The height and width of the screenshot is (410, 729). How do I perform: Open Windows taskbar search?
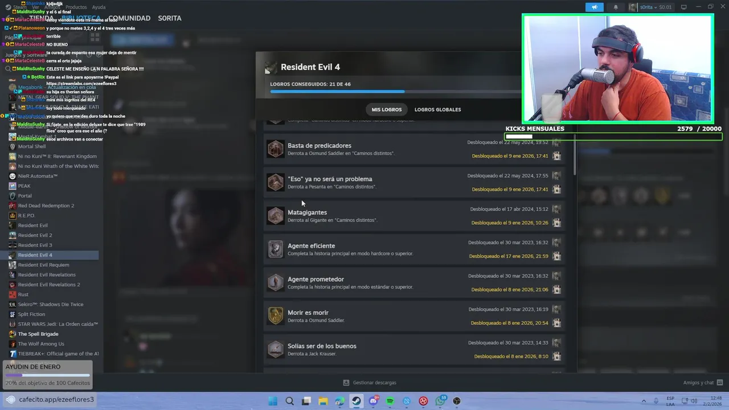click(289, 401)
